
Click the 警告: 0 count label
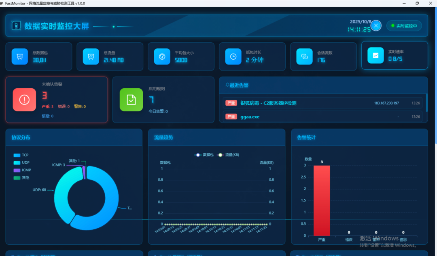(80, 106)
